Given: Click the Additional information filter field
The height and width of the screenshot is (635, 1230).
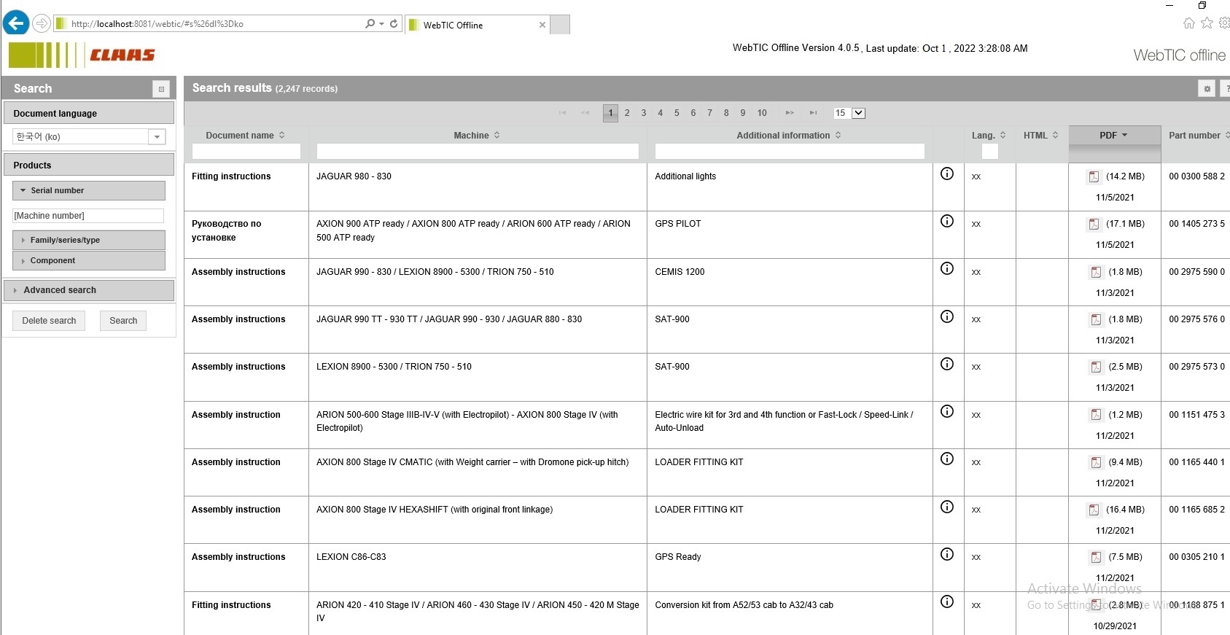Looking at the screenshot, I should pos(790,151).
